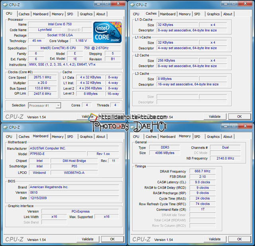
Task: Click the Package value 'Socket 1156 LGA'
Action: click(60, 35)
